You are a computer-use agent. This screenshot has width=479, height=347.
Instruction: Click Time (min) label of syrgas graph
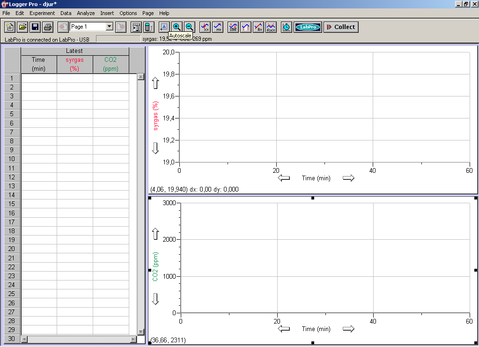tap(316, 178)
